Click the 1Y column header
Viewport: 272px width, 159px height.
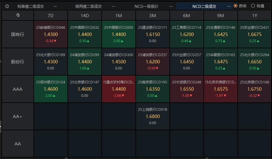click(x=255, y=15)
